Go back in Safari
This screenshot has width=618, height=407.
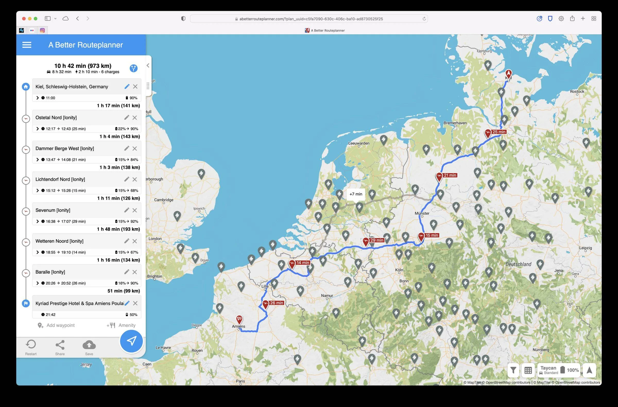78,19
